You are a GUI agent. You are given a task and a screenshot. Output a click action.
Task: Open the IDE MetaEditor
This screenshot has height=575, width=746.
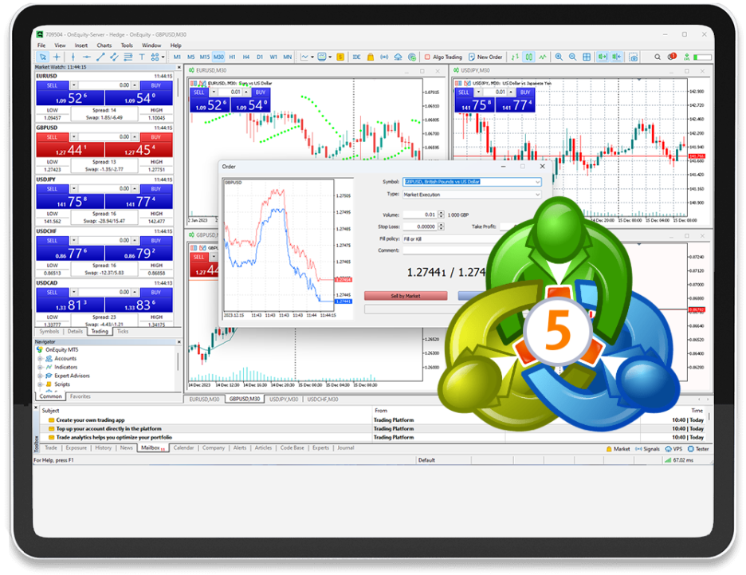(356, 57)
